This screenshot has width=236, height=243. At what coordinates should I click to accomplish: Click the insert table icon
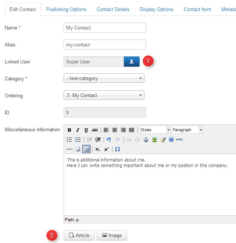(86, 149)
